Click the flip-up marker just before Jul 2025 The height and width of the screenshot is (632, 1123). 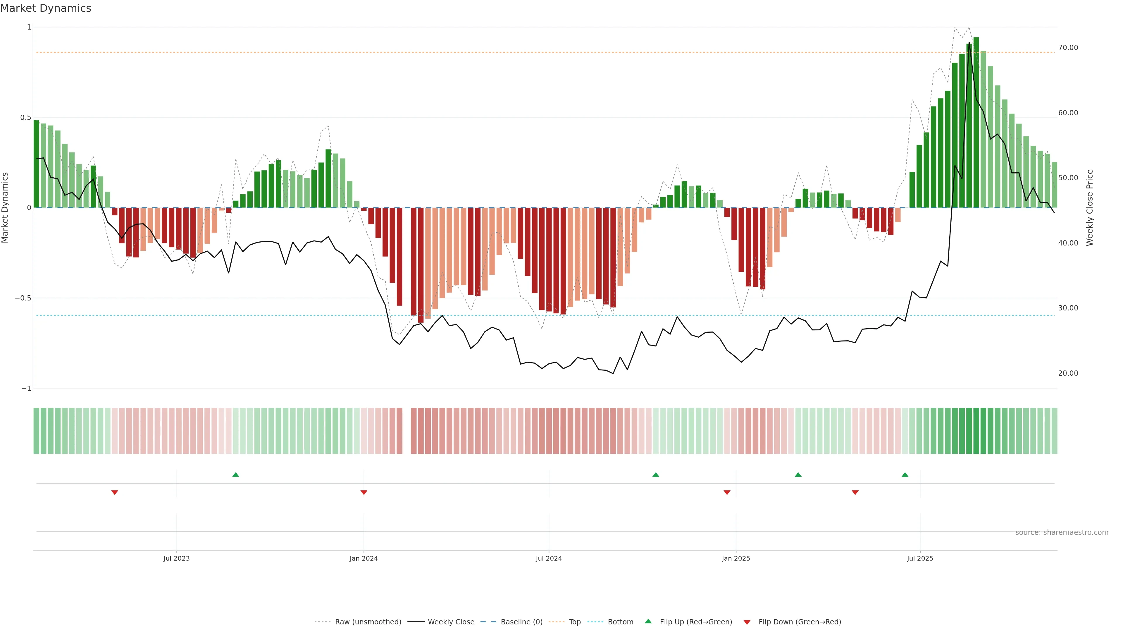pos(905,475)
